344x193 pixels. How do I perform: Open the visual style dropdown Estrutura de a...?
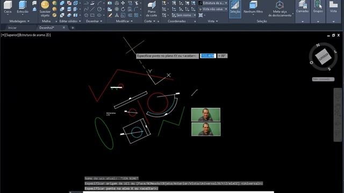click(213, 3)
